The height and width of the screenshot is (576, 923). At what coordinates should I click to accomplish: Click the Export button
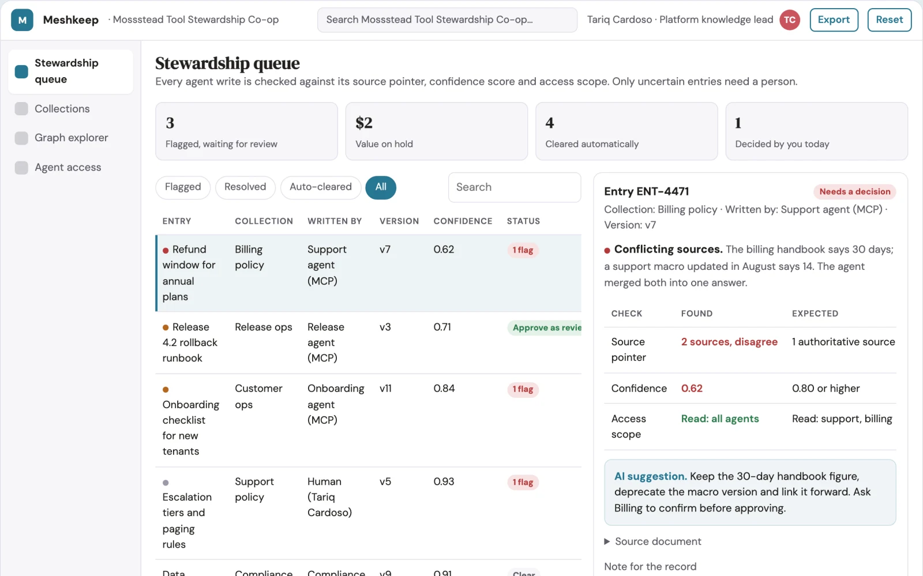(x=834, y=20)
